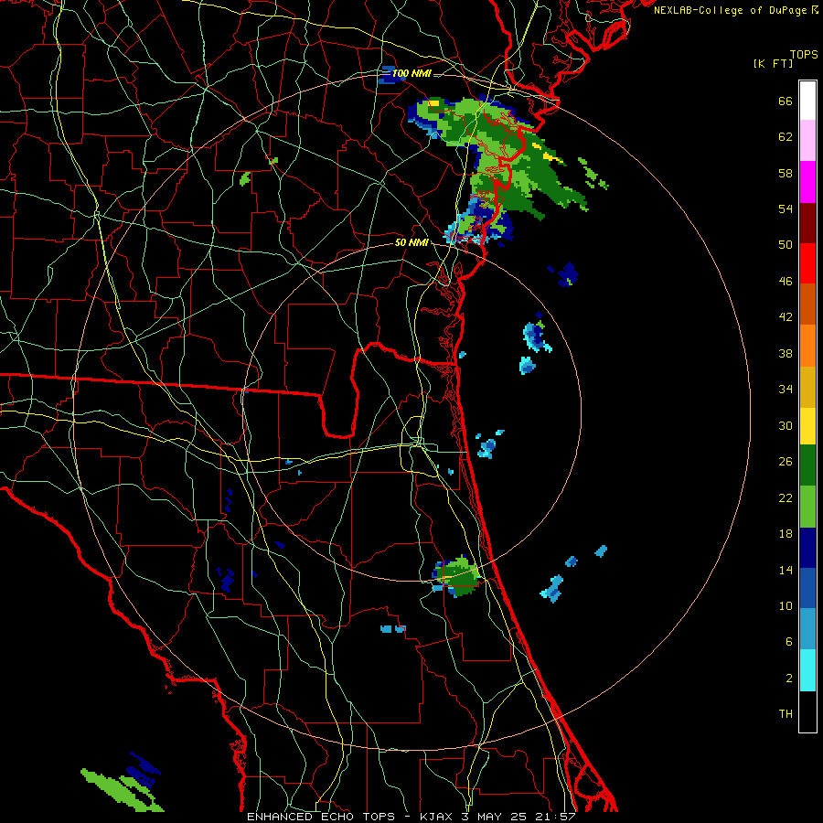Pick the bright red legend swatch

click(807, 263)
